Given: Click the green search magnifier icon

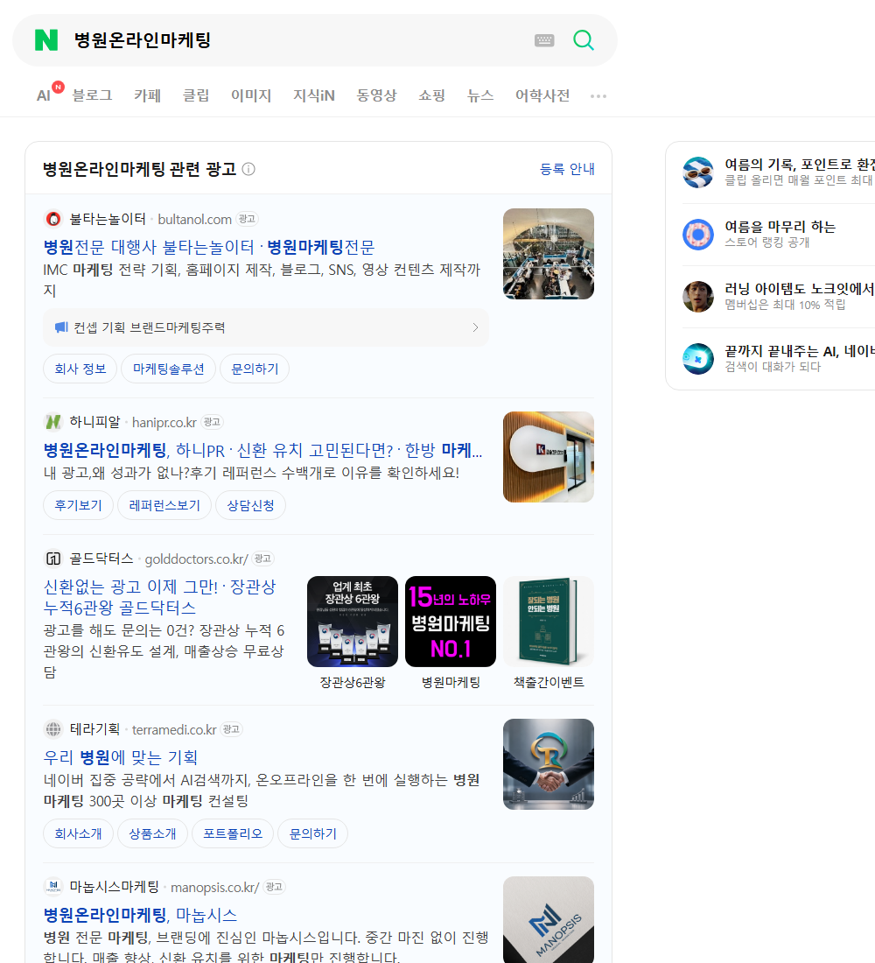Looking at the screenshot, I should (584, 40).
